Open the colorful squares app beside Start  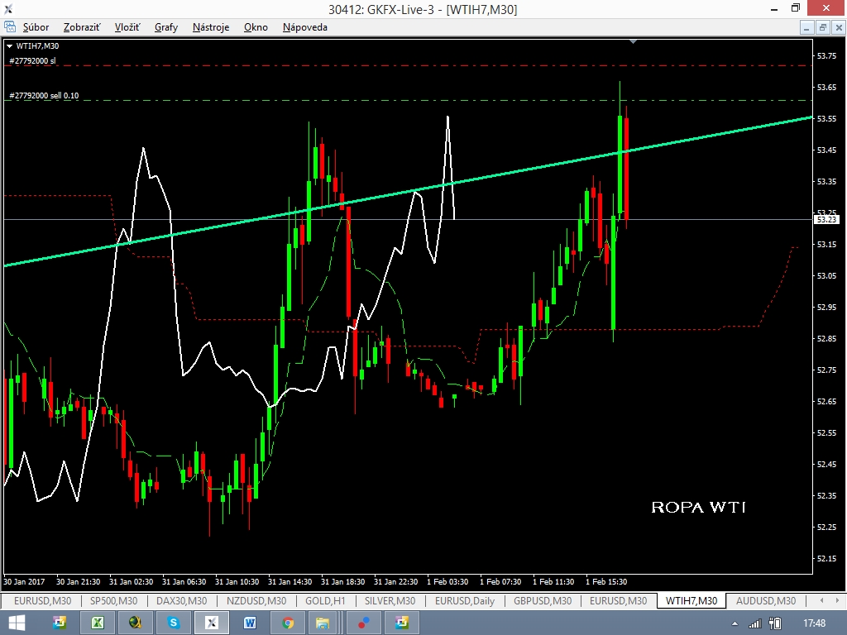(60, 623)
